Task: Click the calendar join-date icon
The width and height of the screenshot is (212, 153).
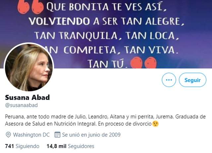Action: point(57,135)
